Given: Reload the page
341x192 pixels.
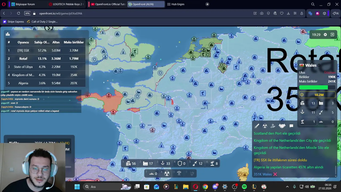Looking at the screenshot, I should pos(18,13).
